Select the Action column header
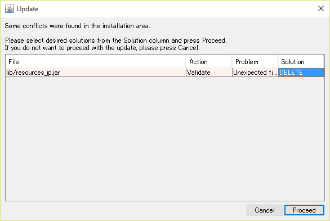Image resolution: width=330 pixels, height=221 pixels. 209,61
